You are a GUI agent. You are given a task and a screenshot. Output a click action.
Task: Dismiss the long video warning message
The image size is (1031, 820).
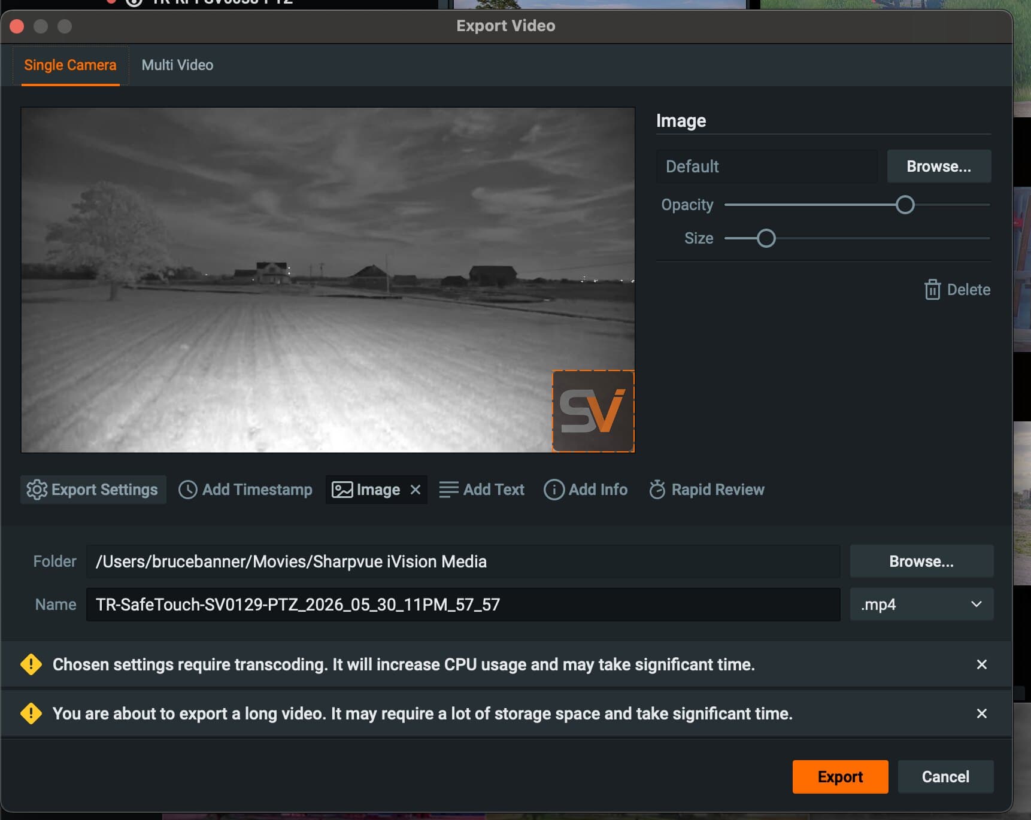[981, 713]
